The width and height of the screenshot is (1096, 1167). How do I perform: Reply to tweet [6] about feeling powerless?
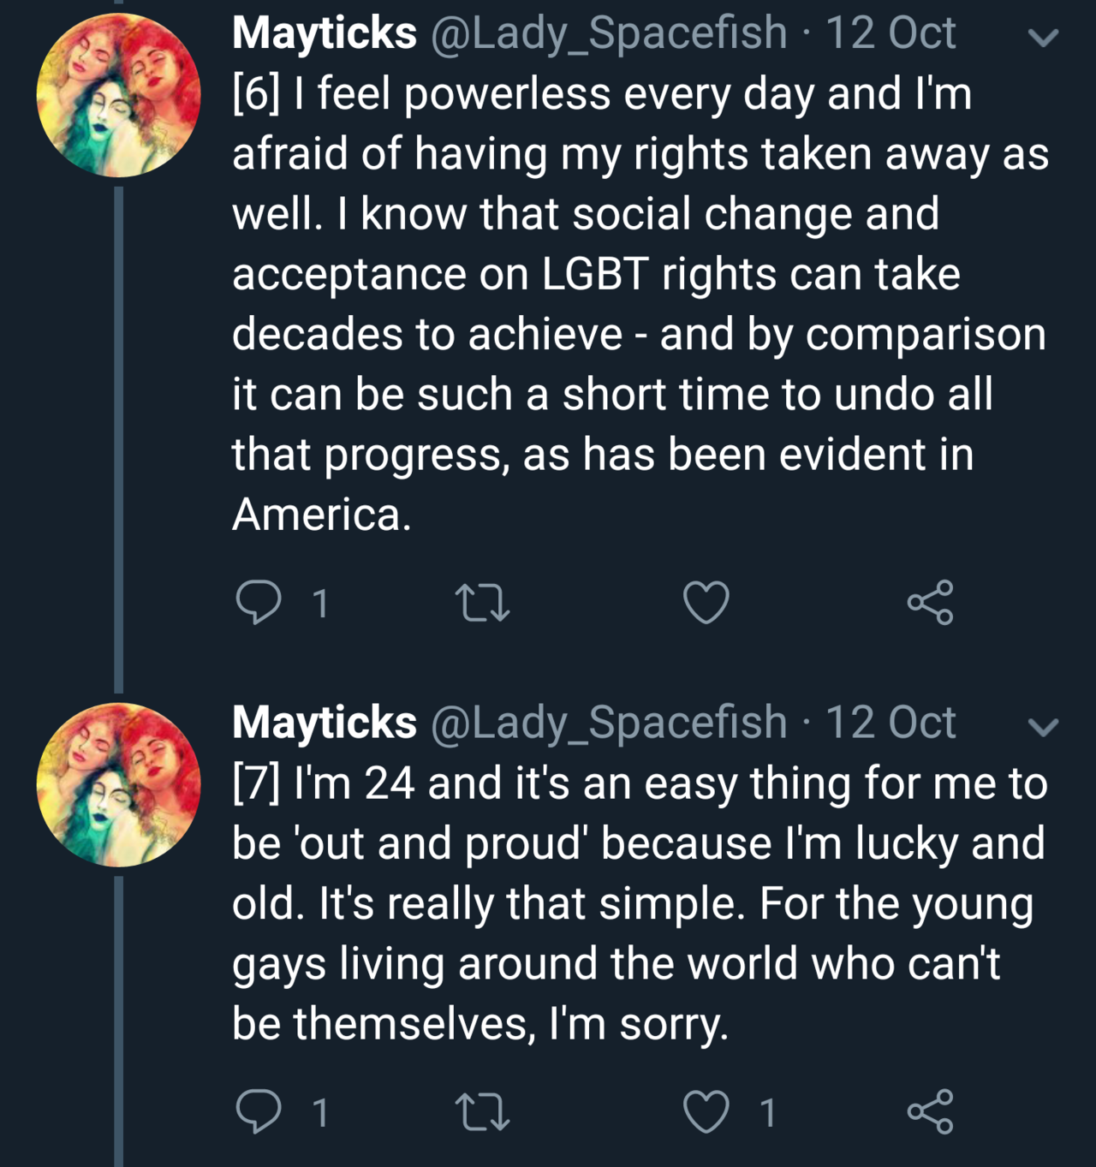[x=258, y=602]
